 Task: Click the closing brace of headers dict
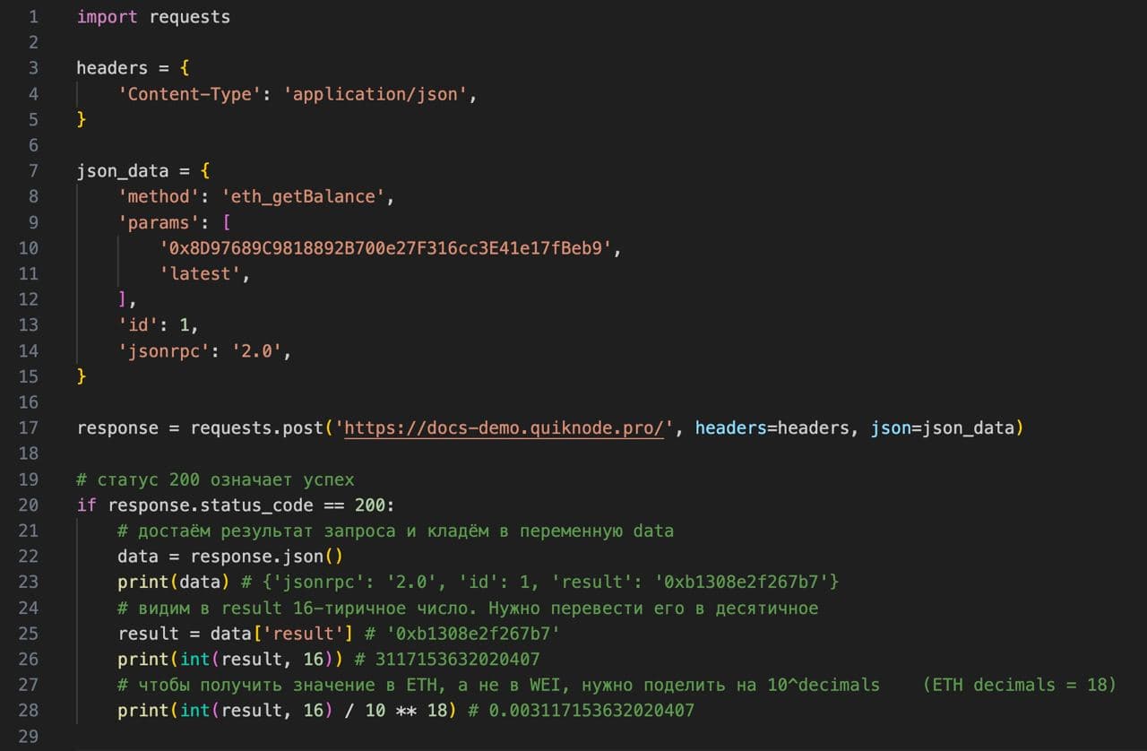[x=82, y=119]
